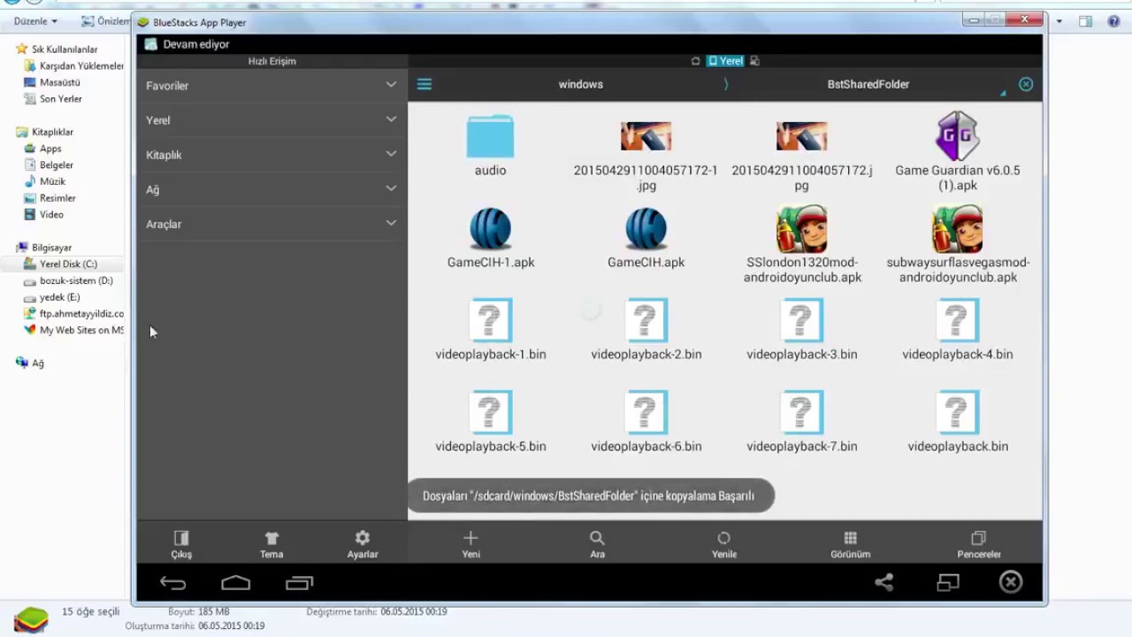Click the Explorer help question icon

pyautogui.click(x=1113, y=21)
